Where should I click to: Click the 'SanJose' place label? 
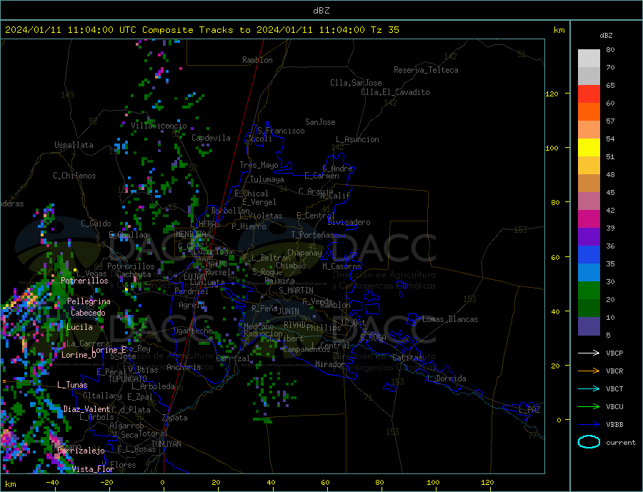pos(320,122)
